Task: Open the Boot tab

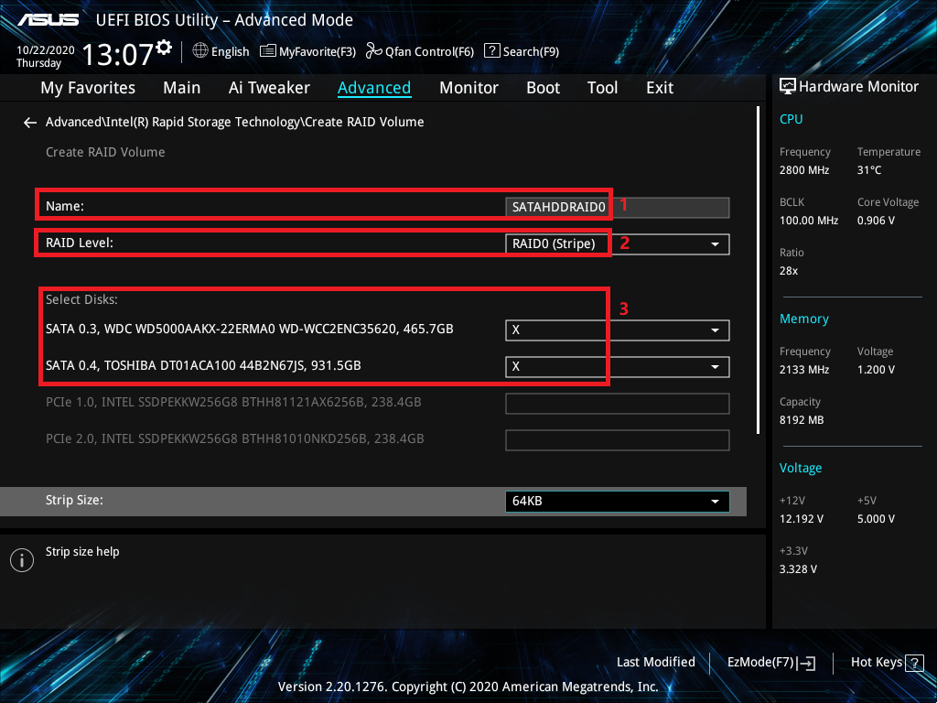Action: click(543, 88)
